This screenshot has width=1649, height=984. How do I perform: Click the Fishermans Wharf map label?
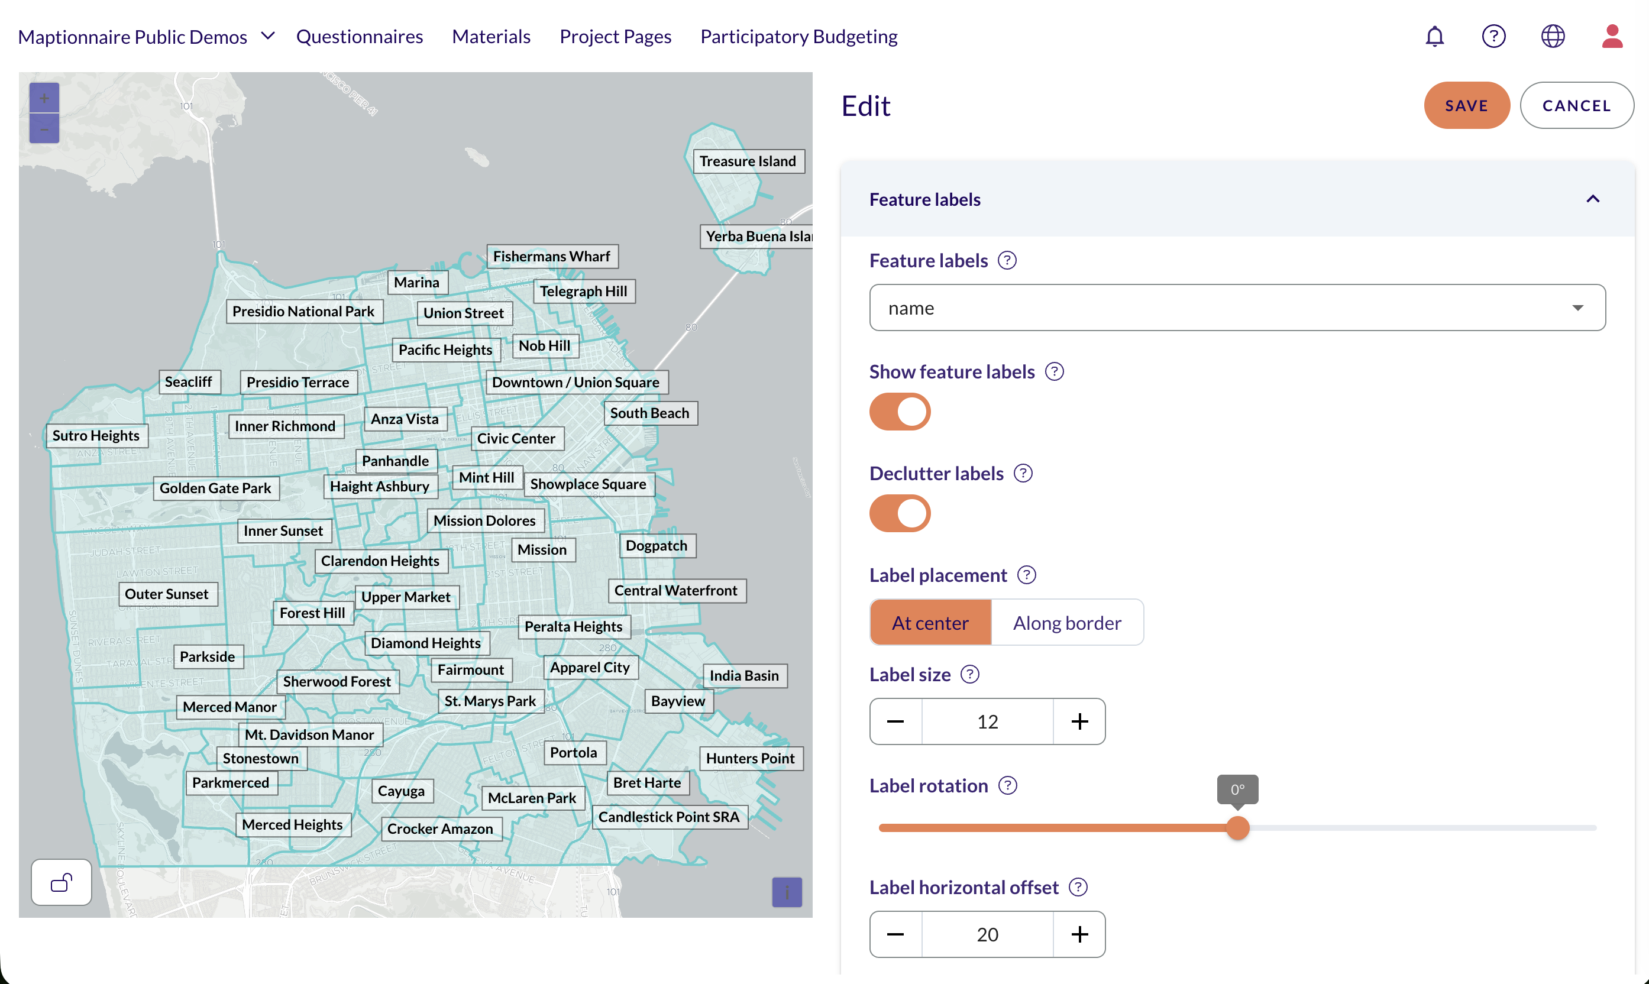point(552,256)
